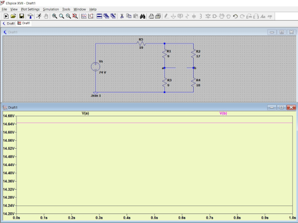
Task: Click the Rotate component icon
Action: pyautogui.click(x=249, y=16)
